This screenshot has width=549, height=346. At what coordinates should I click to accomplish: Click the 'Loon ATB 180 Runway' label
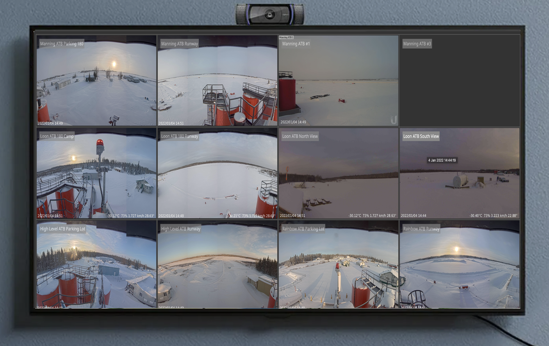pyautogui.click(x=180, y=136)
